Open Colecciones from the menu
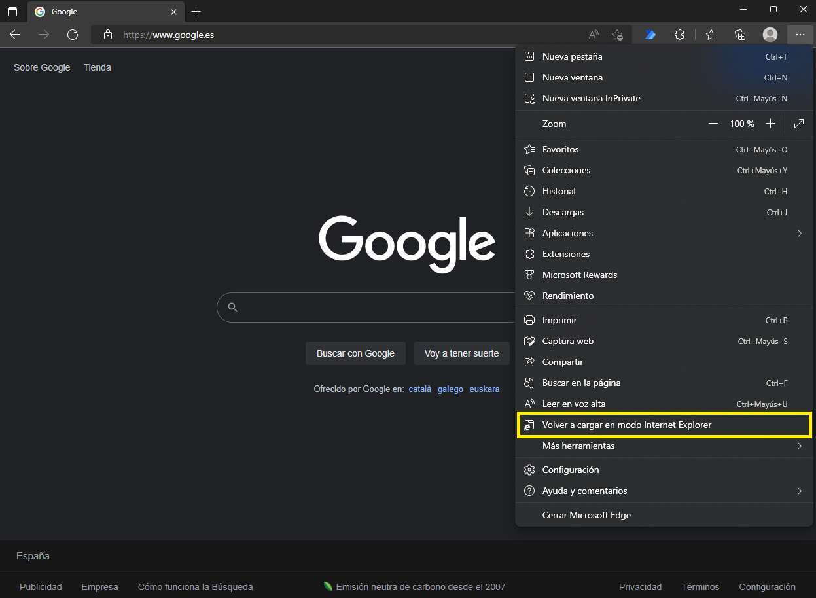Screen dimensions: 816x598 pos(664,170)
